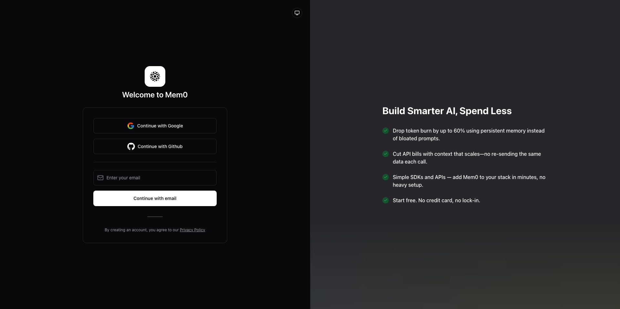Toggle the theme switcher monitor icon
Viewport: 620px width, 309px height.
[297, 13]
